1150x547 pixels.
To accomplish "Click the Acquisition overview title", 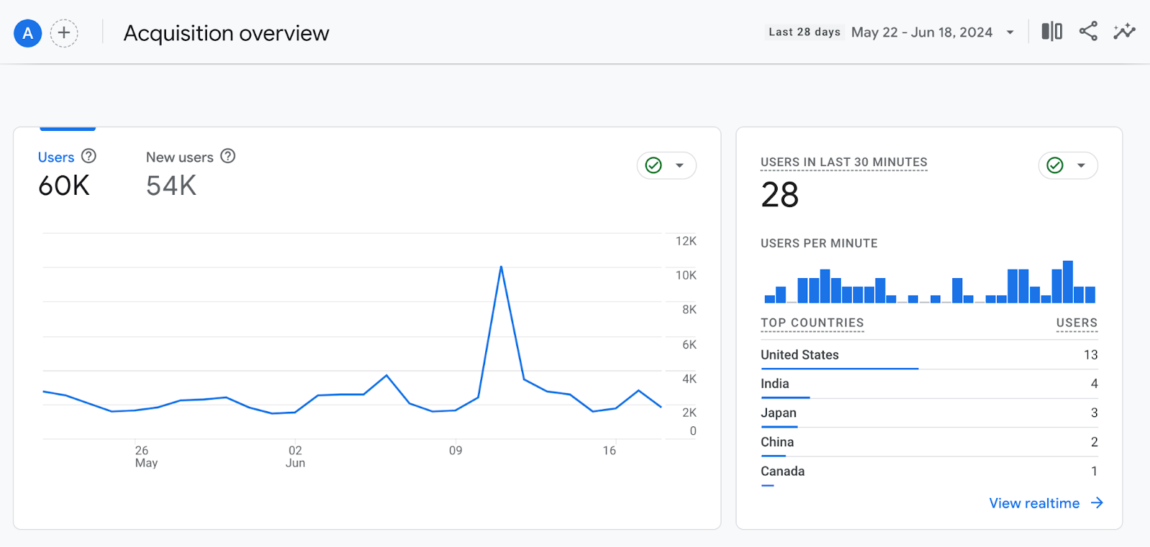I will pyautogui.click(x=226, y=33).
